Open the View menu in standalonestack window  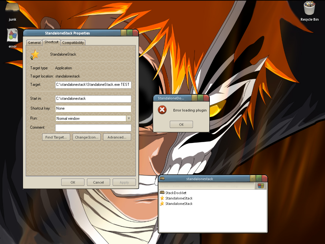coord(188,186)
